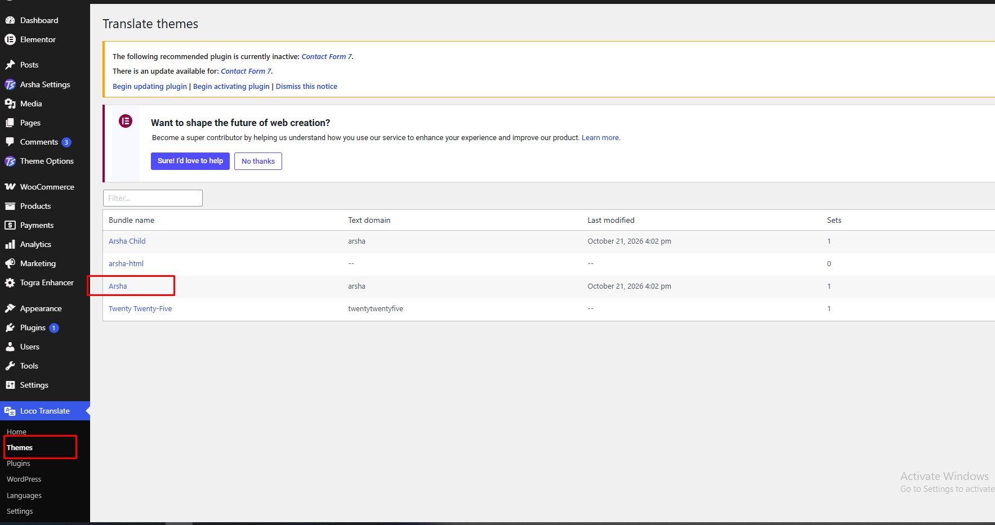Viewport: 995px width, 525px height.
Task: Click the theme filter input field
Action: pos(153,198)
